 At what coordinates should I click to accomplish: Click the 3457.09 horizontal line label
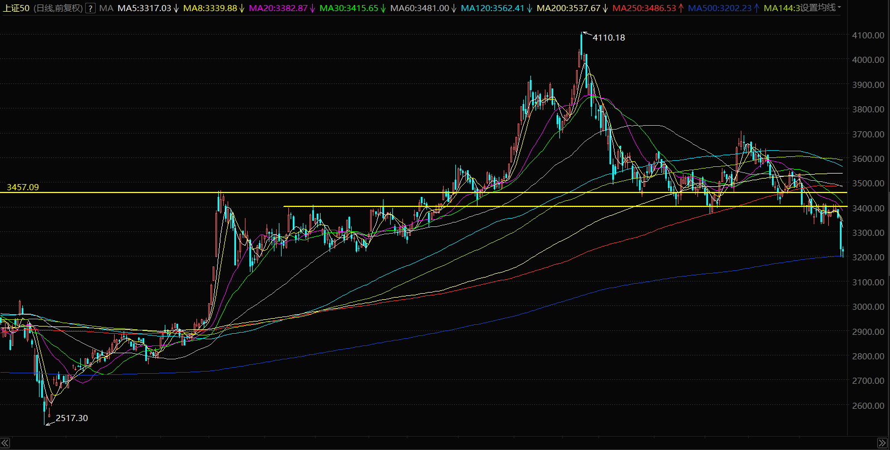pos(23,187)
